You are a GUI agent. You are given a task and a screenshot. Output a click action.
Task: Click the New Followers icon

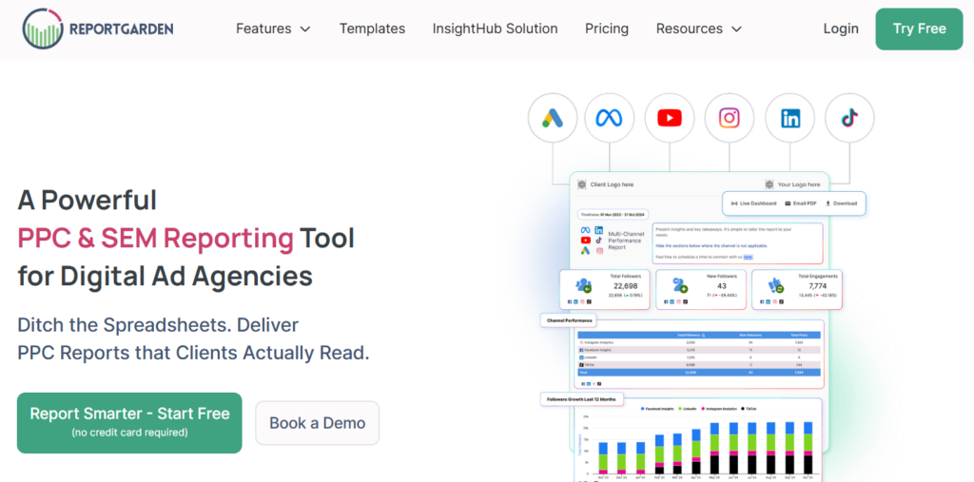coord(679,286)
